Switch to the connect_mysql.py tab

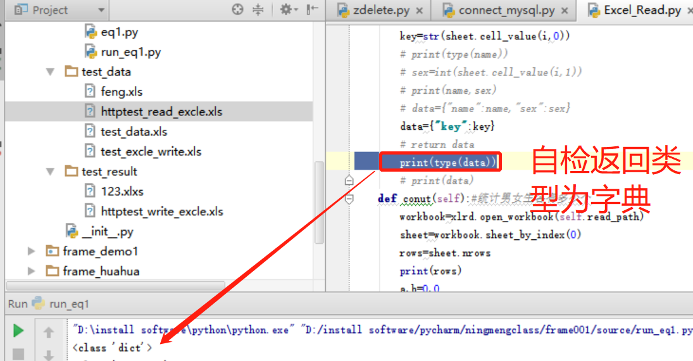tap(506, 10)
